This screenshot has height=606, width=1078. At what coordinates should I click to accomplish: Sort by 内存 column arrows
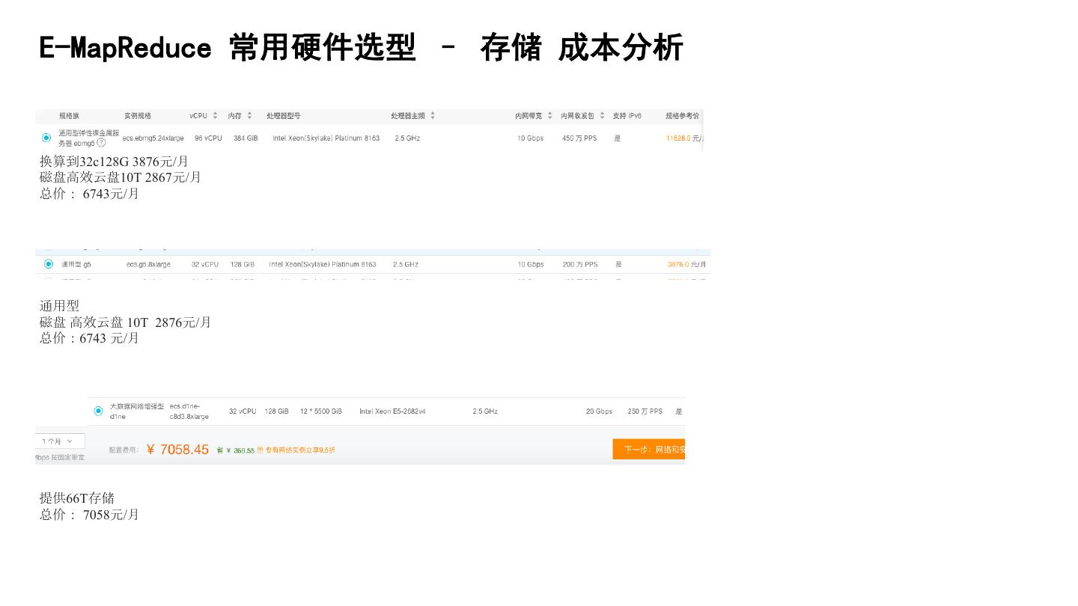click(x=249, y=116)
